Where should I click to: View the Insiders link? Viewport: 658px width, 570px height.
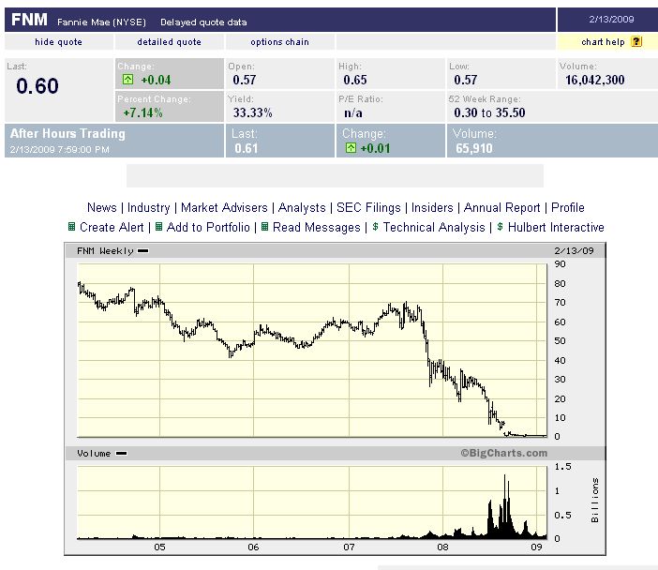click(x=432, y=207)
